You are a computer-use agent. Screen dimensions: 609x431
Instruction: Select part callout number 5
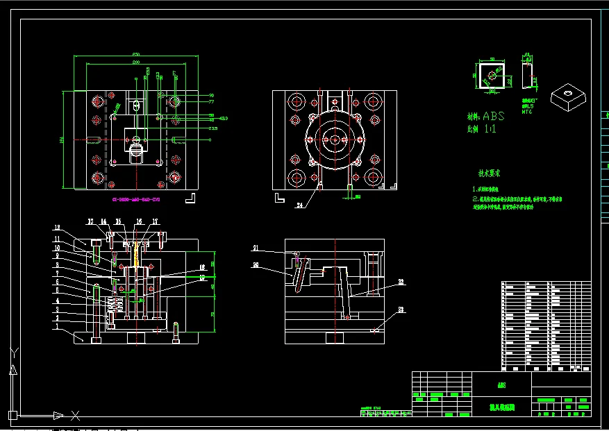[x=58, y=290]
